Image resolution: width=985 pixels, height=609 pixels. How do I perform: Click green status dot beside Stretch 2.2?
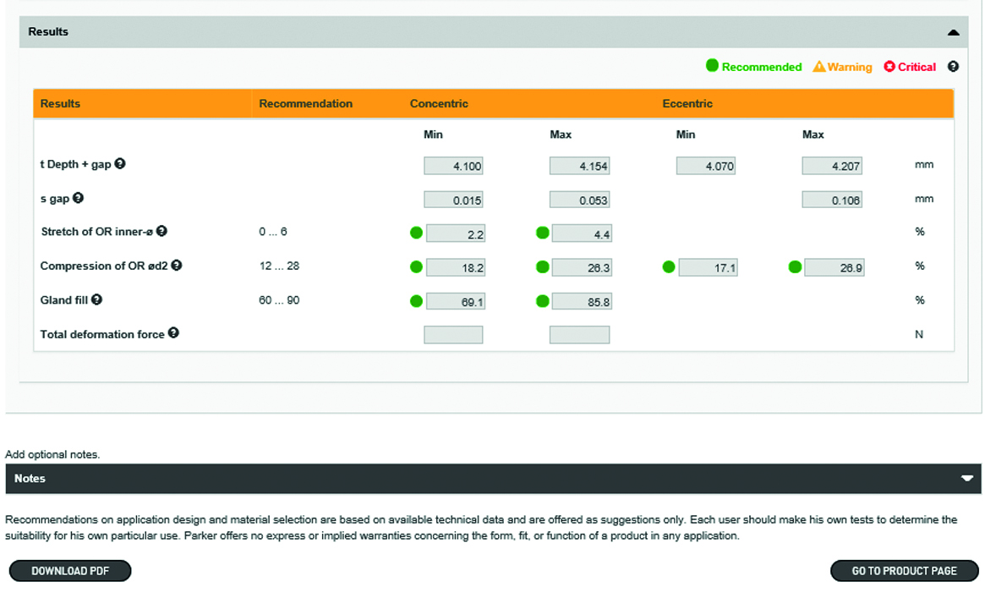tap(416, 233)
